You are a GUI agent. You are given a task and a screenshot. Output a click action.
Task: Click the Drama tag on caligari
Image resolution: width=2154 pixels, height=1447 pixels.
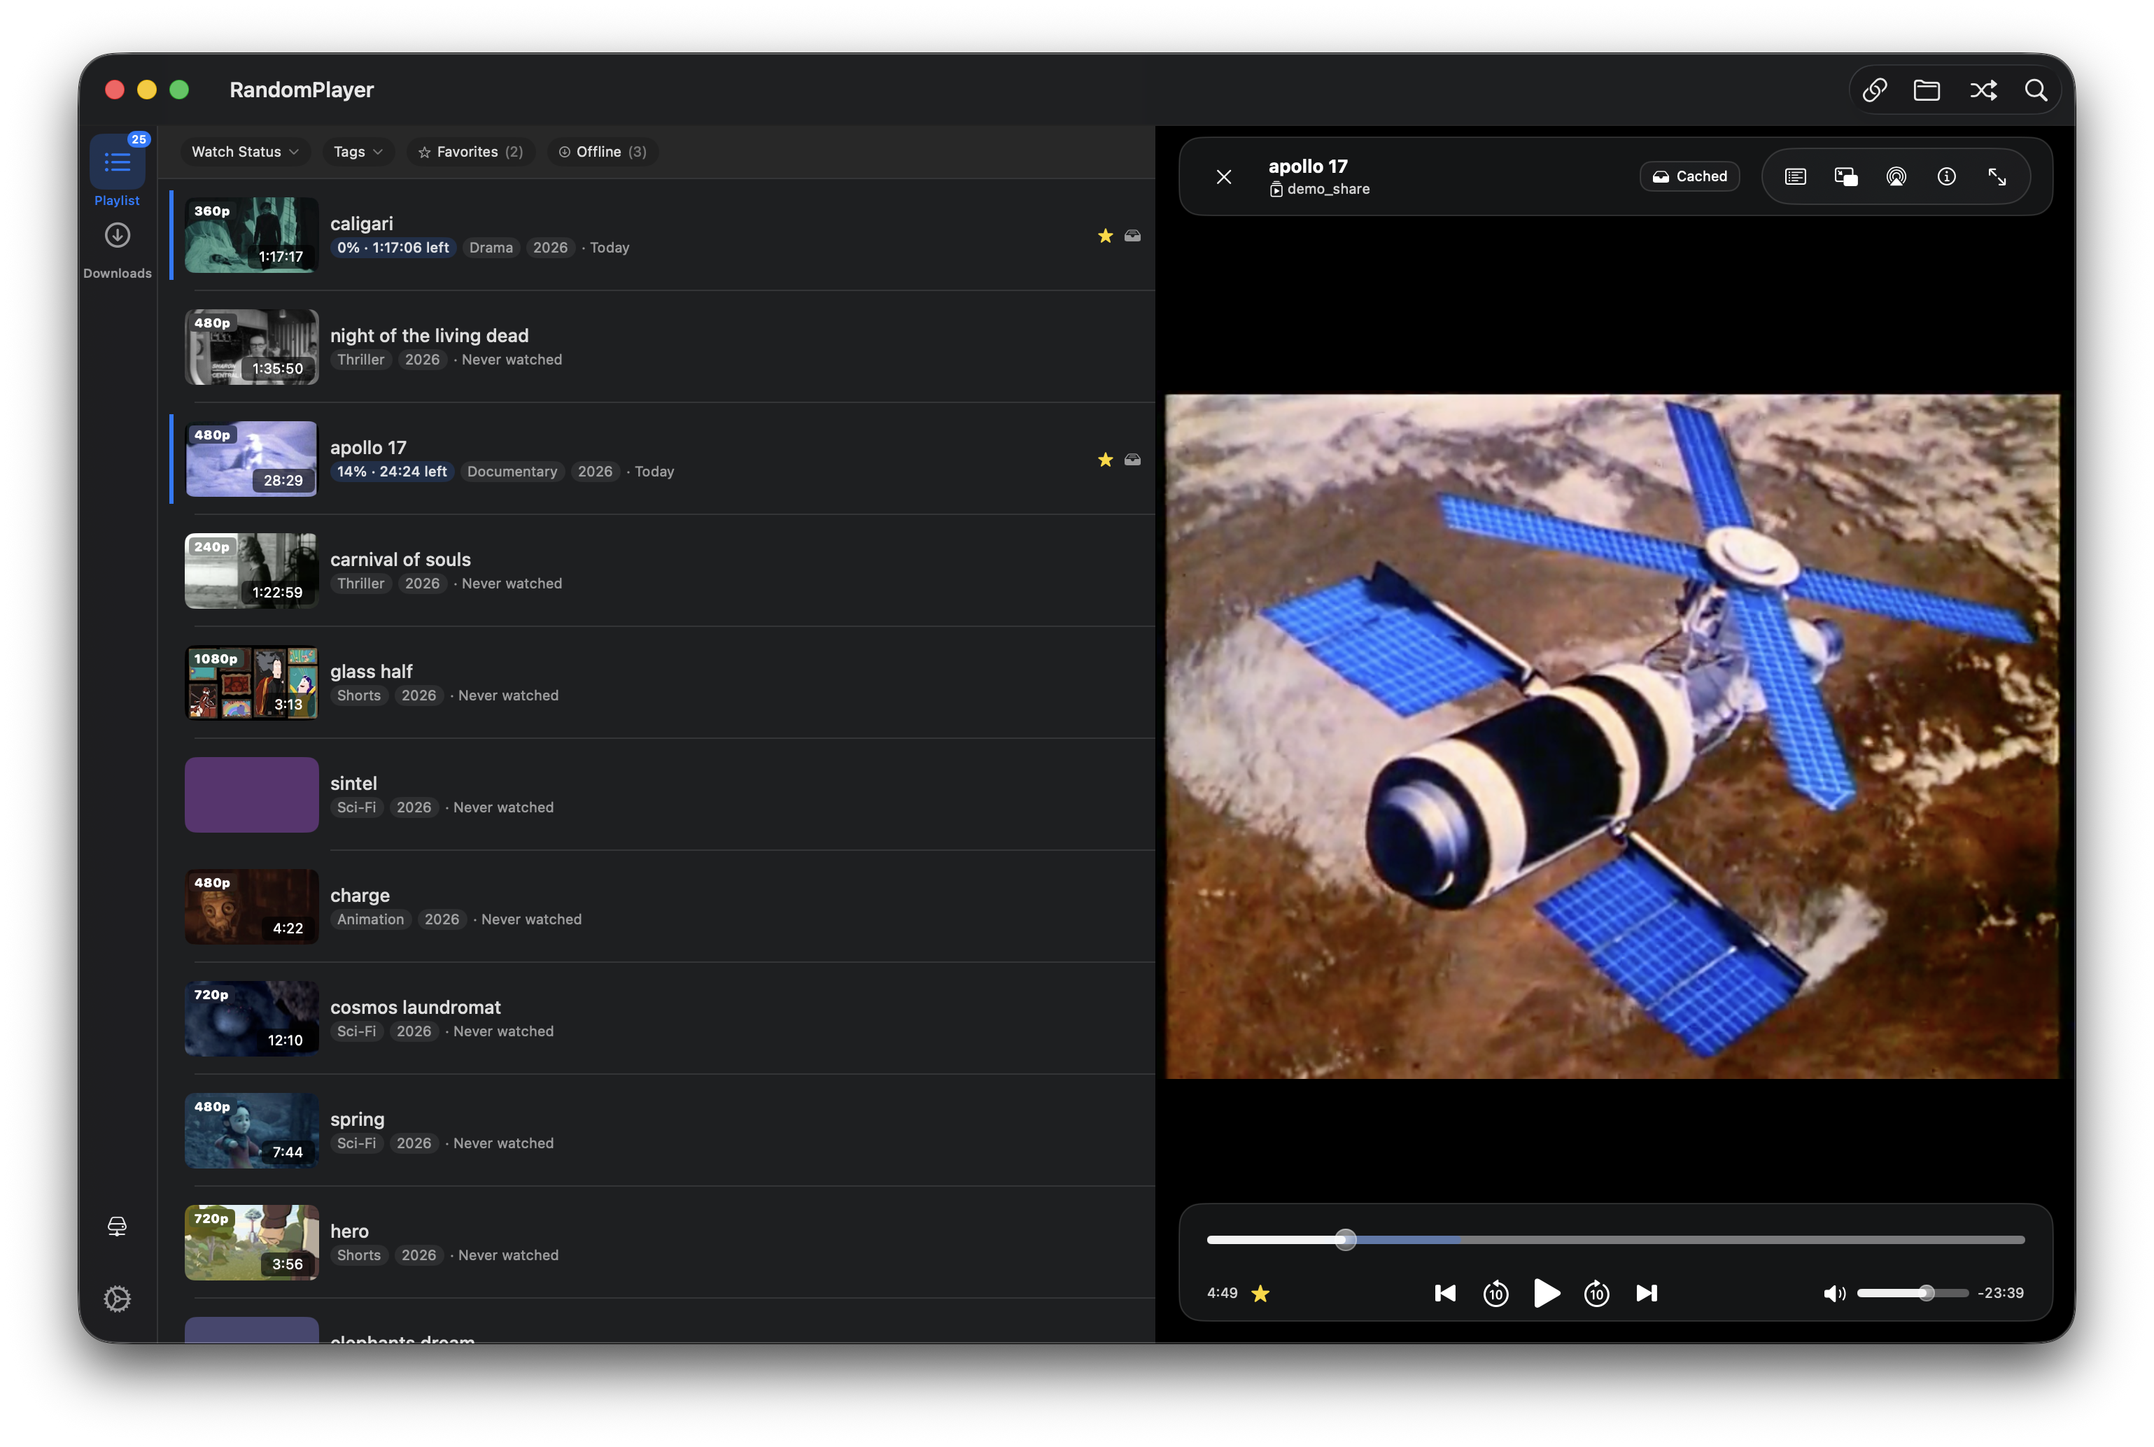[x=491, y=247]
